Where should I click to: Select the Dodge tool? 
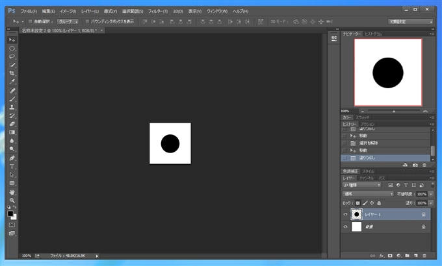click(x=12, y=149)
